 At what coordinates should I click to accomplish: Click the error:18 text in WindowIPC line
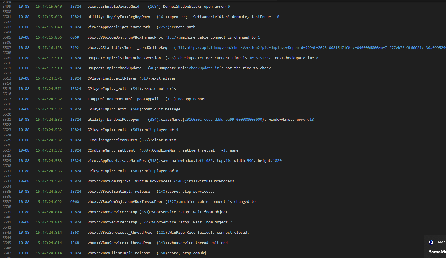click(305, 120)
